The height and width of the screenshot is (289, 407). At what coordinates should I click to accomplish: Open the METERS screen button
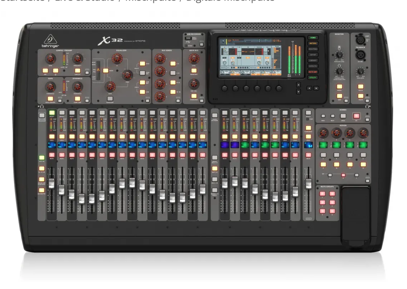coord(313,43)
